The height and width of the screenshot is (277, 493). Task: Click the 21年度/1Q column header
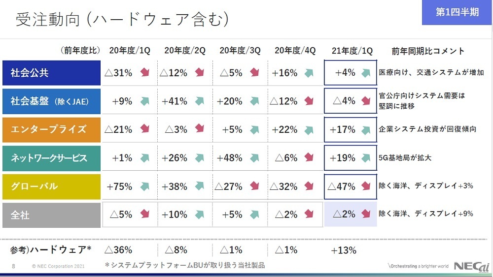point(351,51)
